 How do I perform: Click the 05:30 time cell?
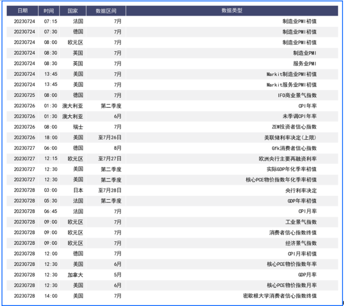pyautogui.click(x=51, y=201)
